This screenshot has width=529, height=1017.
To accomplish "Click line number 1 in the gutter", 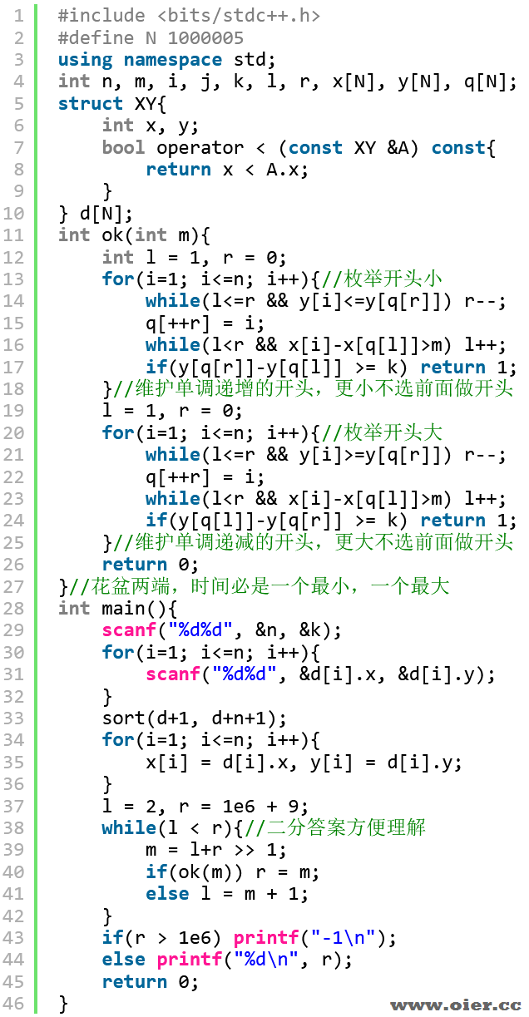I will click(x=19, y=15).
